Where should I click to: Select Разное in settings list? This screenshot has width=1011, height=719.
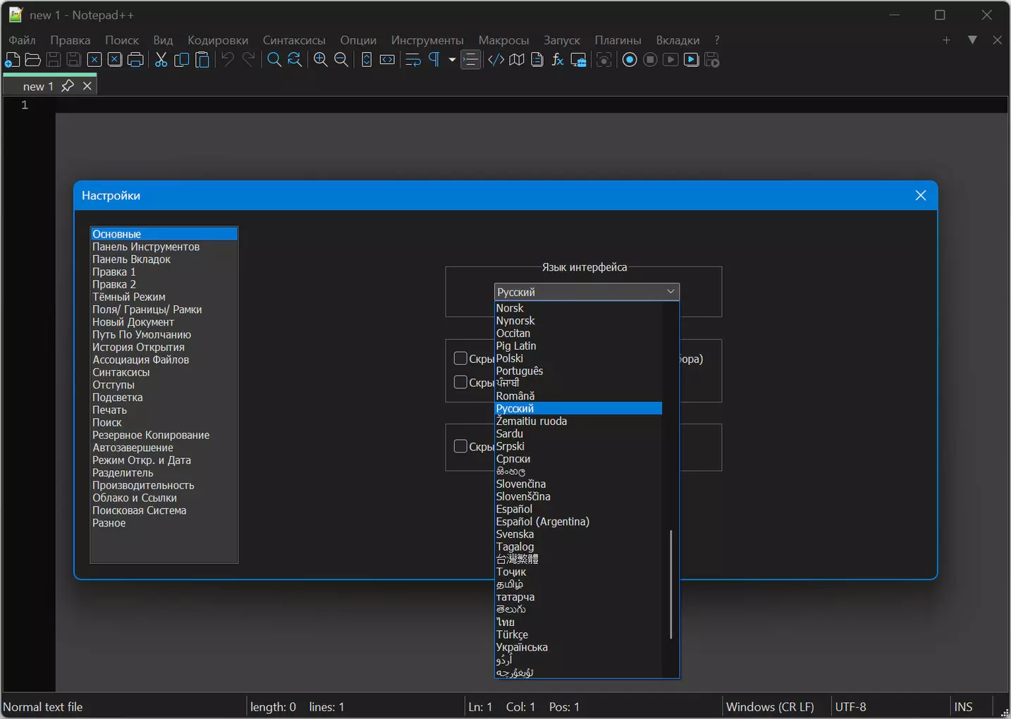[x=164, y=523]
